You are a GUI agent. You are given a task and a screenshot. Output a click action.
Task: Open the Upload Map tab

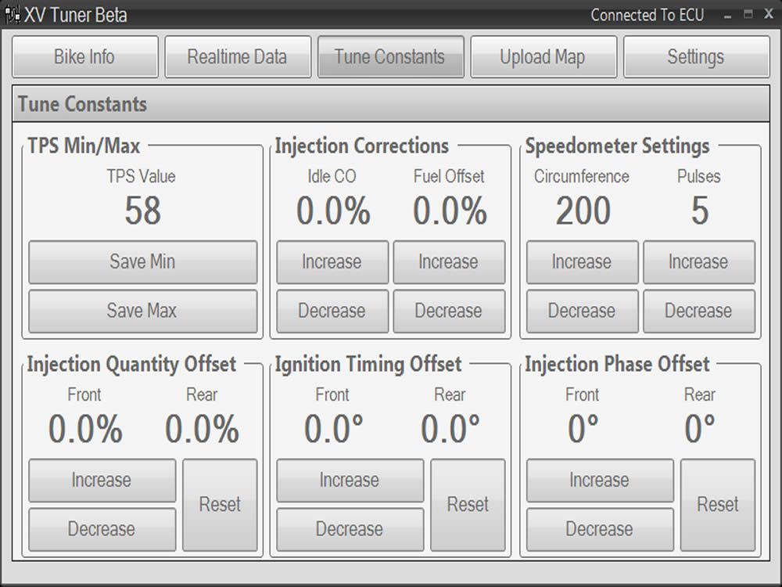tap(543, 56)
